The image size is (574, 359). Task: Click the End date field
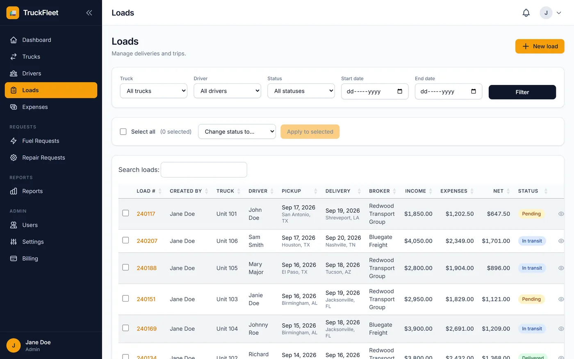(449, 91)
